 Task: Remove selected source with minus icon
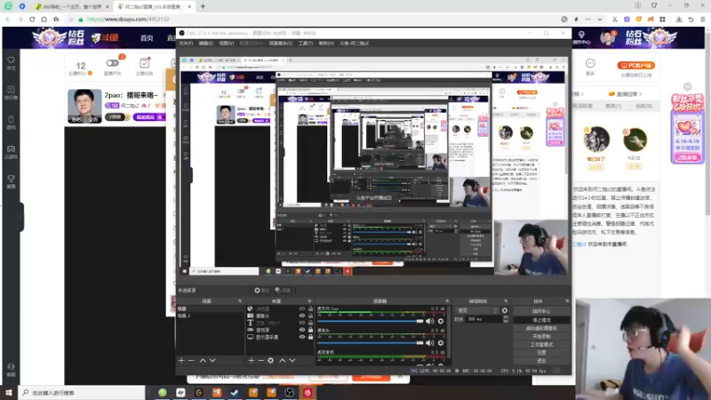(x=260, y=361)
